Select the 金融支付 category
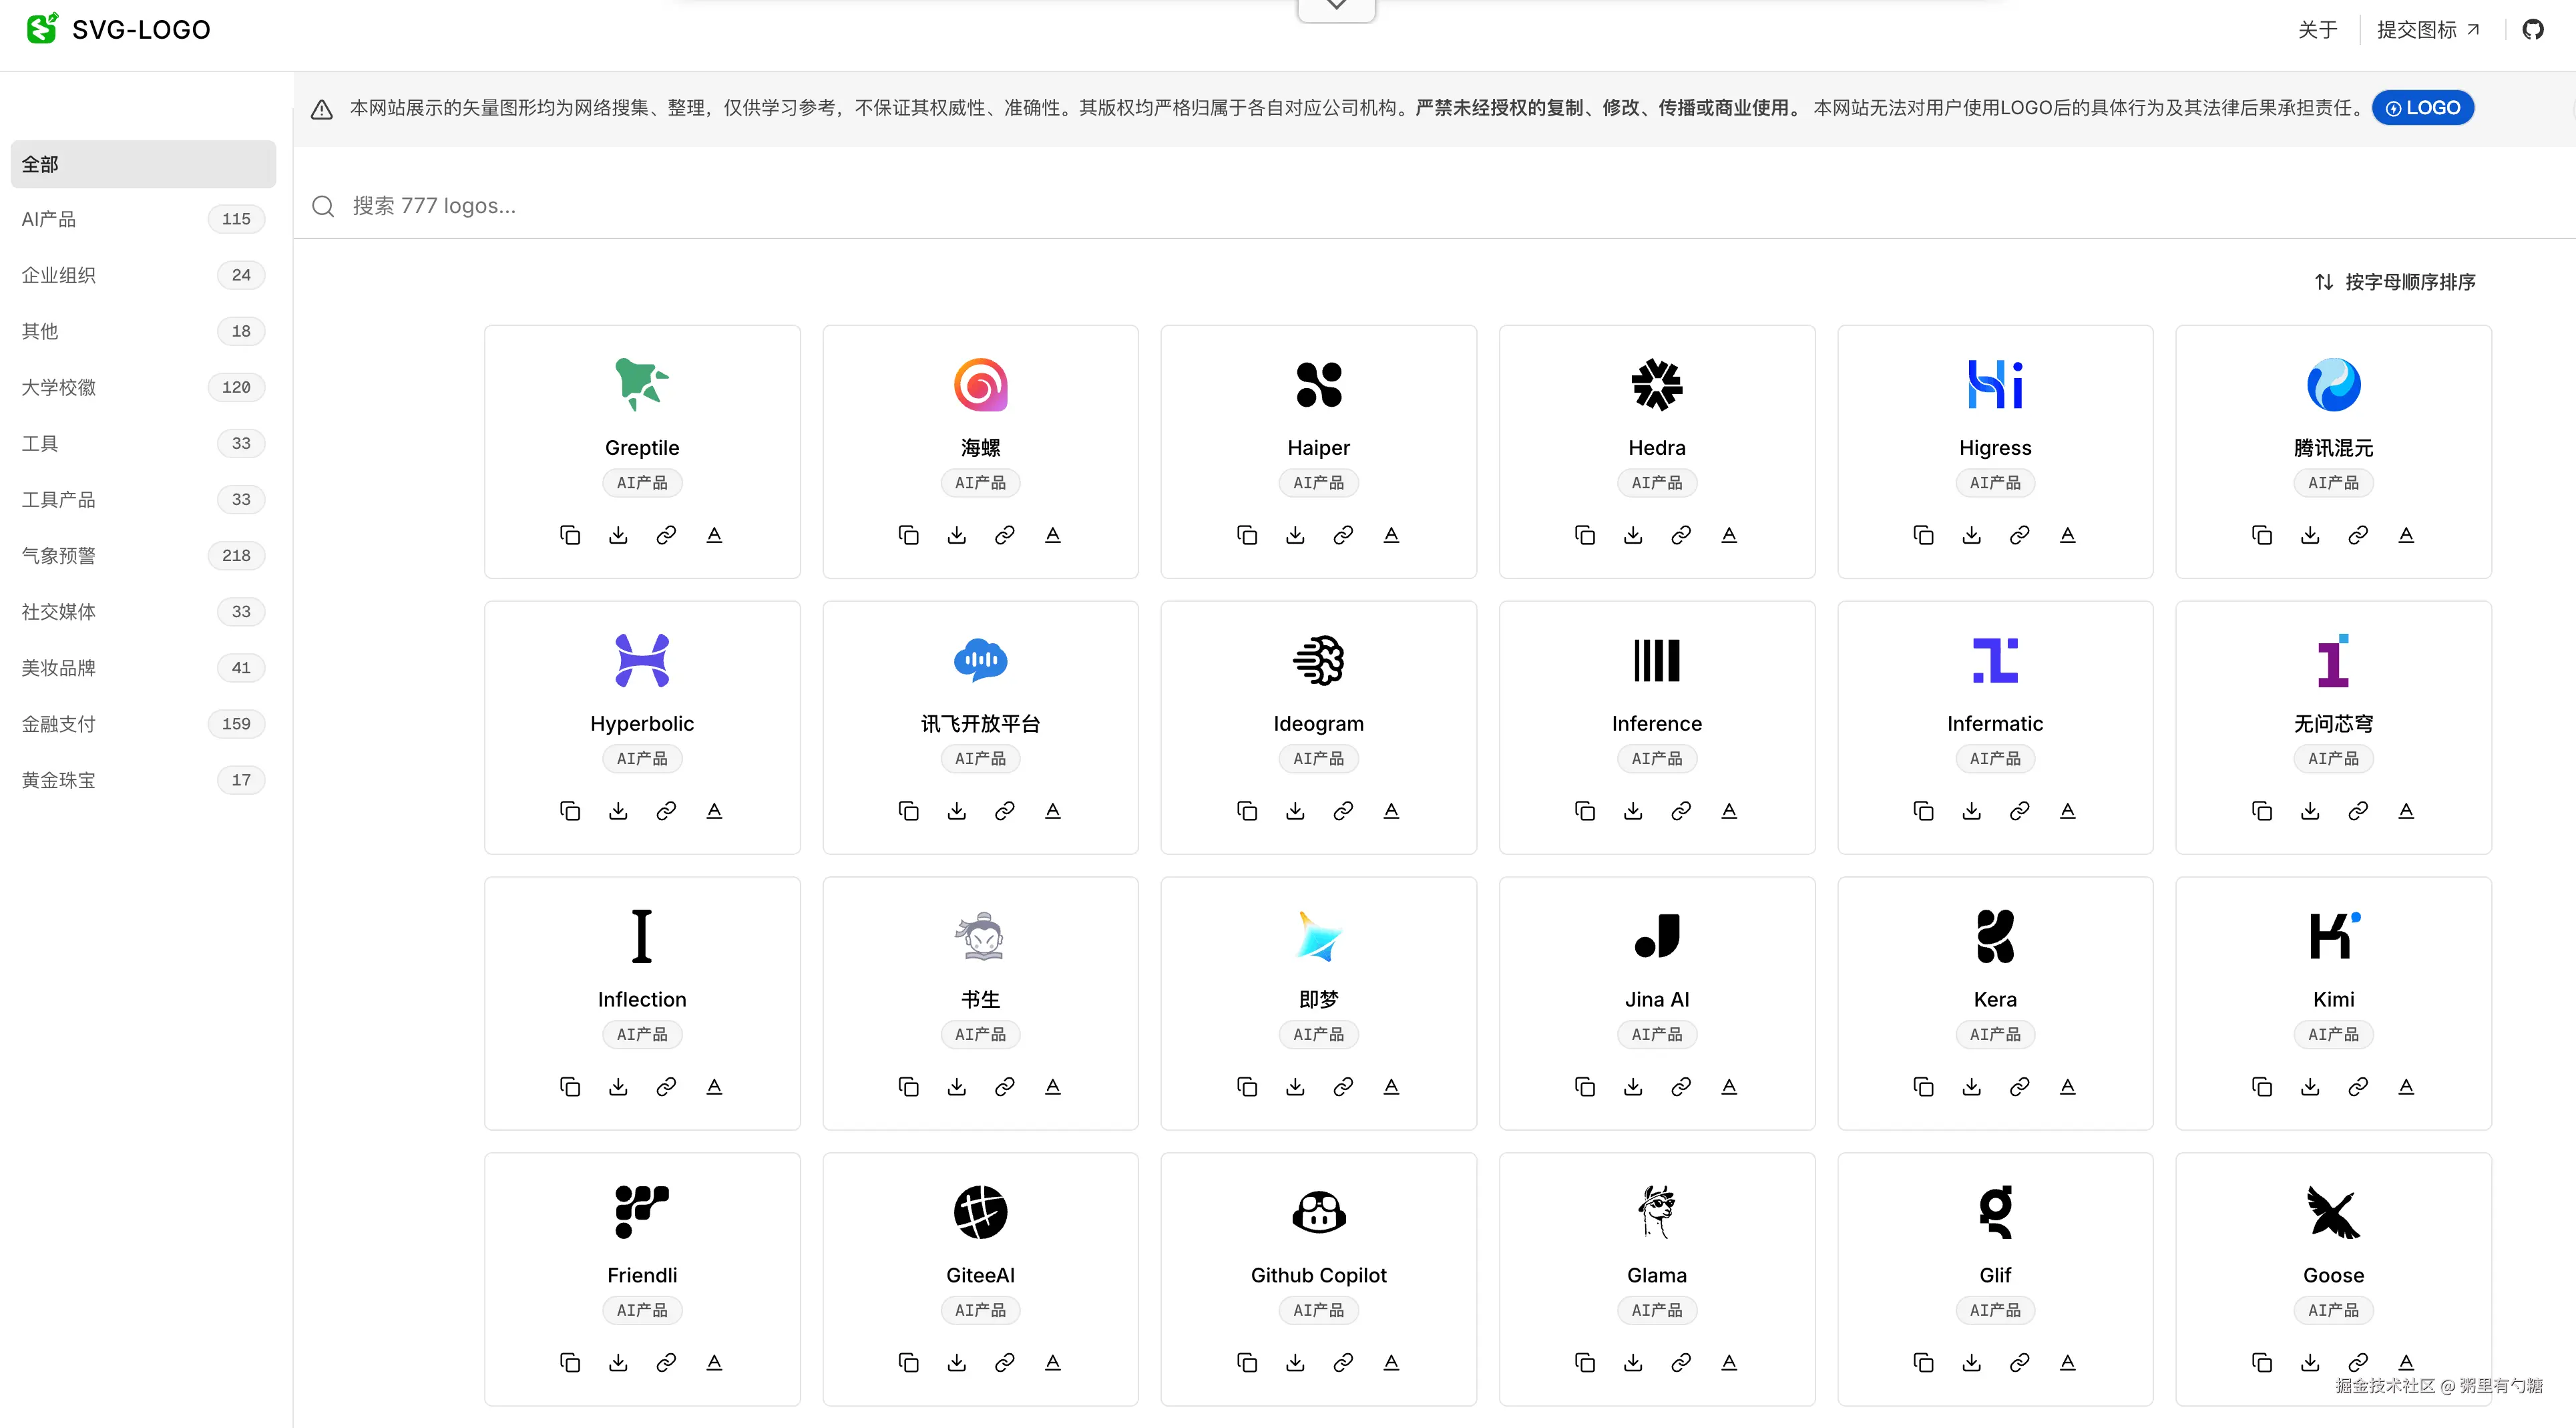This screenshot has width=2576, height=1428. (143, 724)
